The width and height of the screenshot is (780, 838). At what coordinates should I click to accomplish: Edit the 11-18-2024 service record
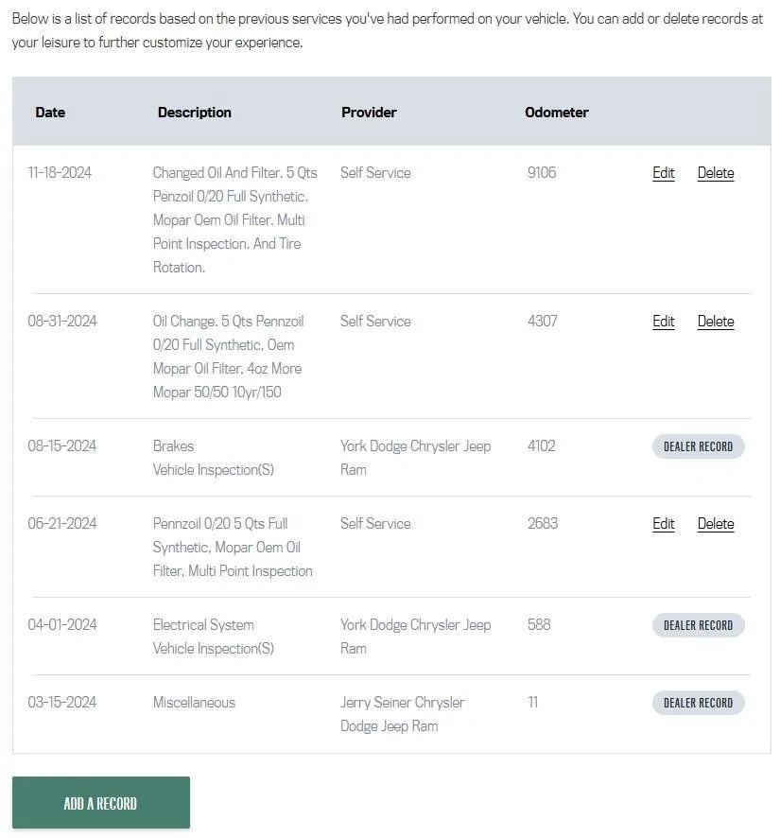[x=663, y=173]
